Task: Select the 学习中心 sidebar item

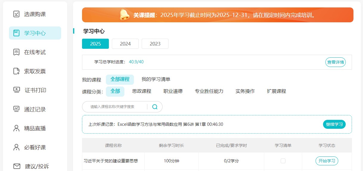Action: click(35, 33)
